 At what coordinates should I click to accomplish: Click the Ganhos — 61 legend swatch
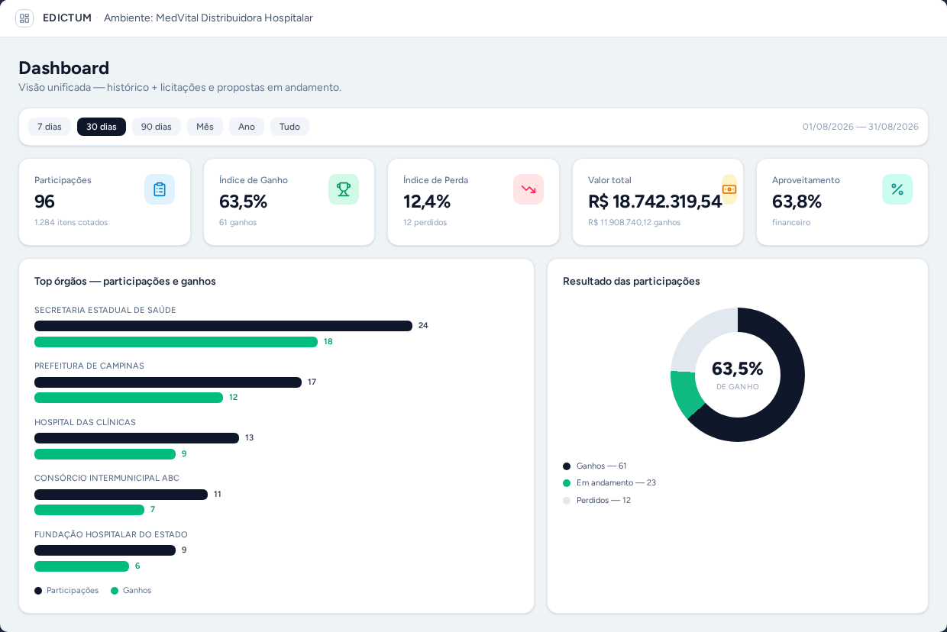[567, 466]
